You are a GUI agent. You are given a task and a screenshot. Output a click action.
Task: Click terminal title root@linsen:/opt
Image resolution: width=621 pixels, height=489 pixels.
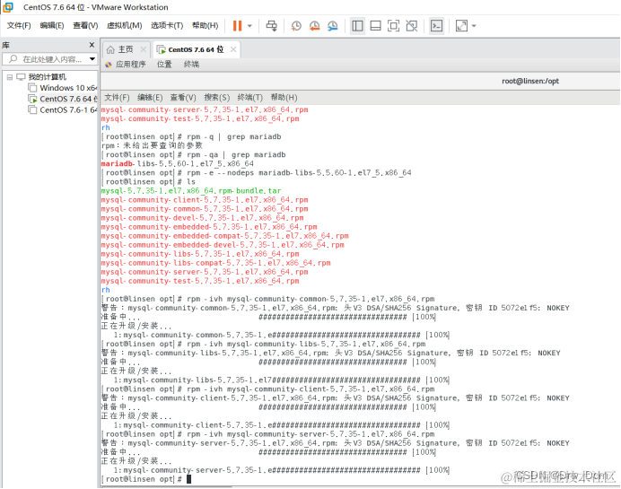click(x=530, y=81)
